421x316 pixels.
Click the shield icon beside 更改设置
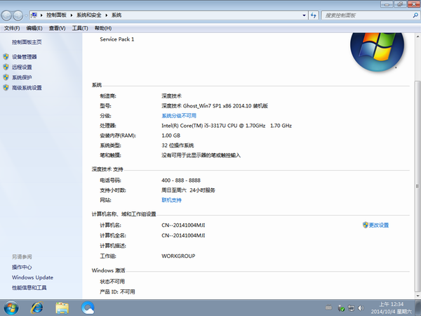(365, 225)
